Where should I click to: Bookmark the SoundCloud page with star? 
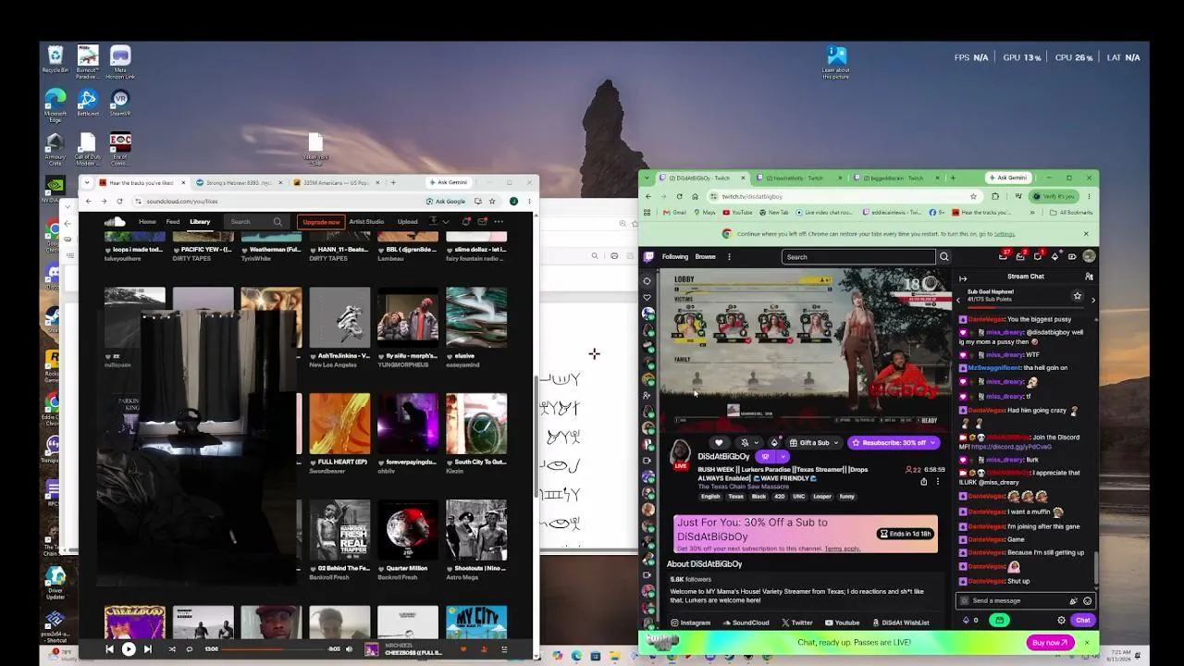click(493, 201)
